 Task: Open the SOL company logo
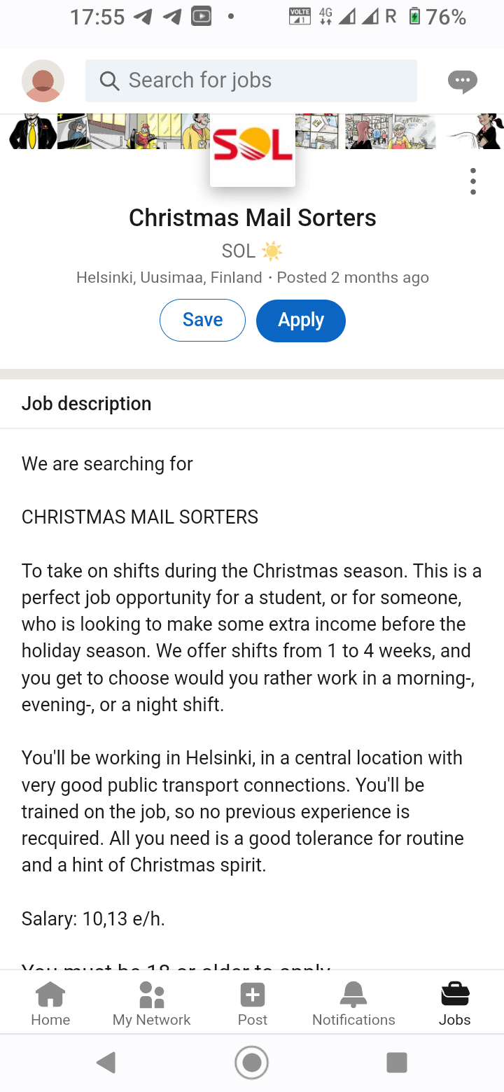click(x=253, y=149)
